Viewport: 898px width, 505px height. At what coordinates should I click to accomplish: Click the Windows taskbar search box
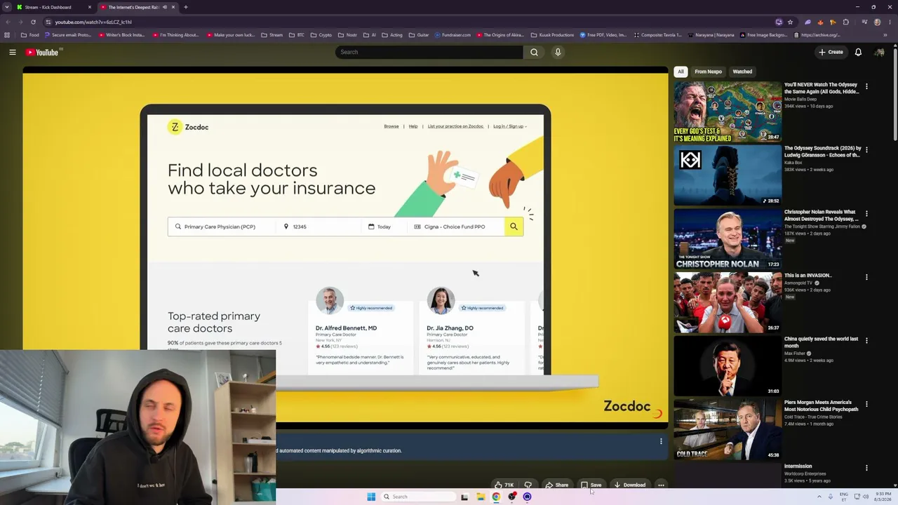pos(419,497)
